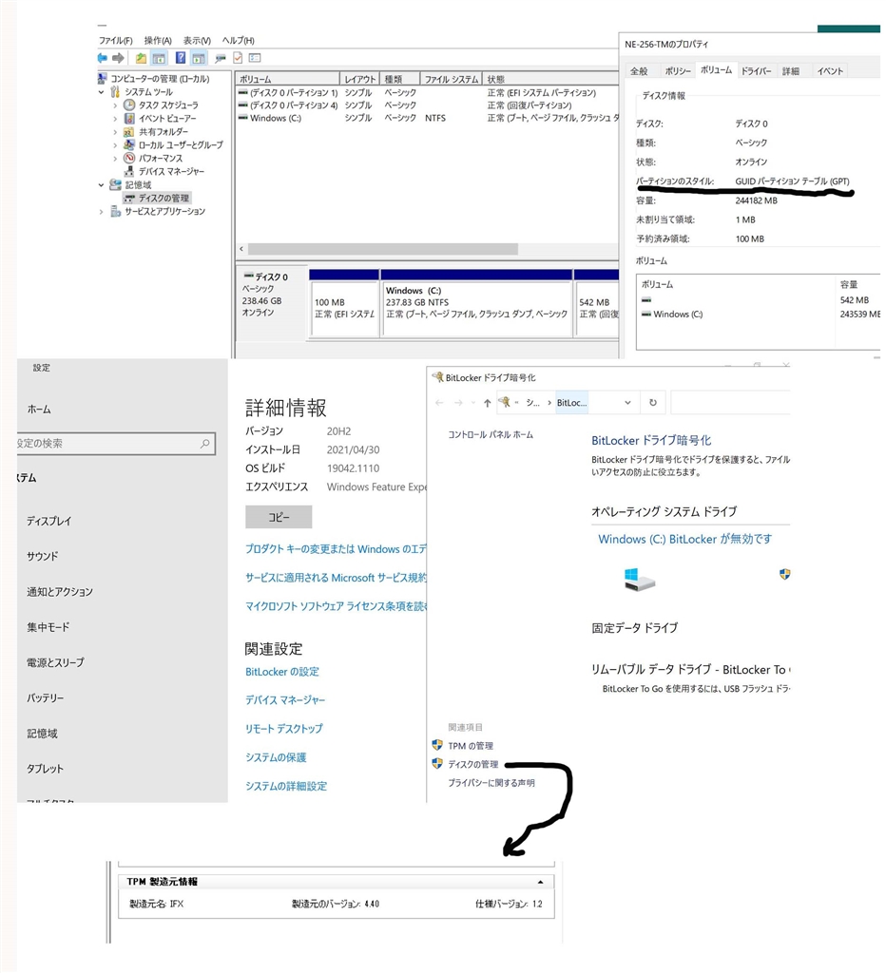Open the リモート デスクトップ link
The image size is (886, 973).
283,729
